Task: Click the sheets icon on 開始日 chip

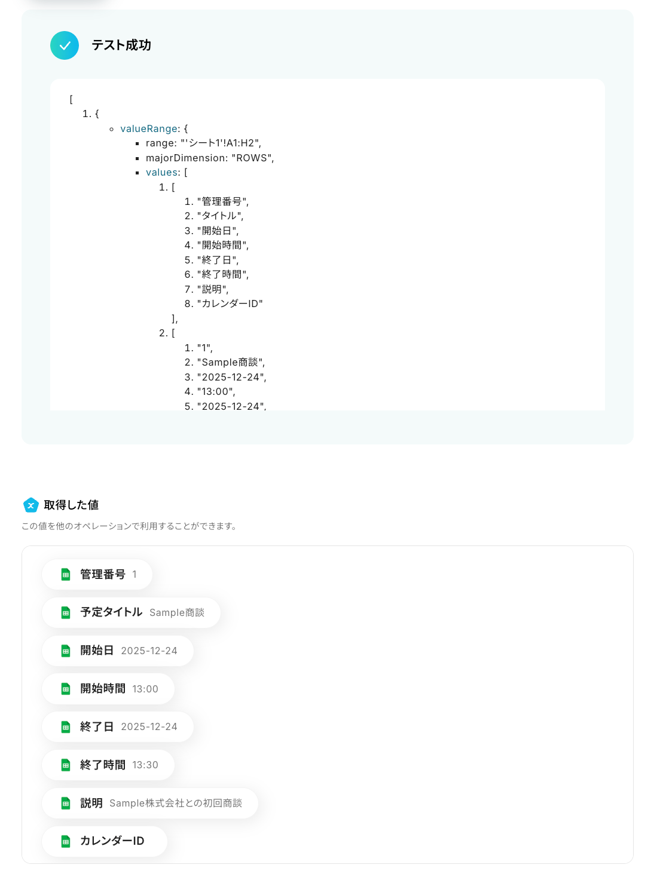Action: (x=66, y=651)
